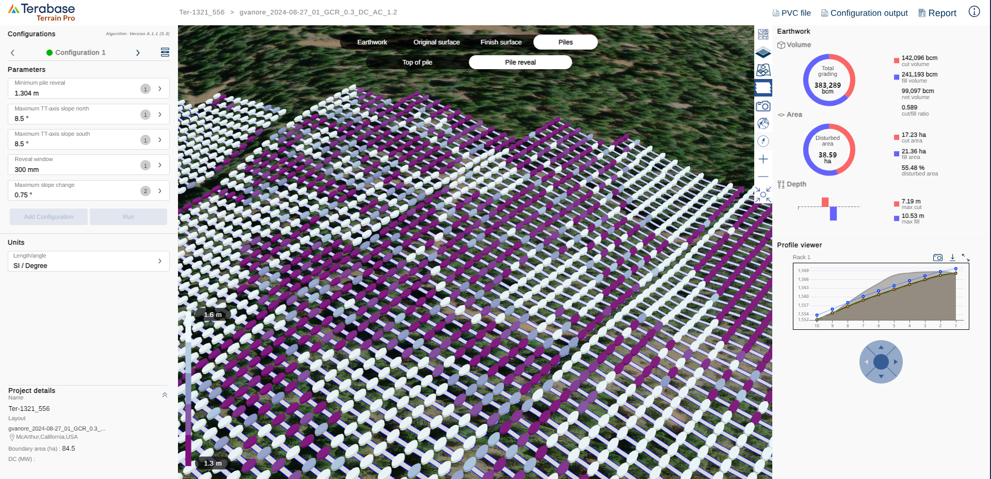Expand Minimum pile reveal parameter

pyautogui.click(x=160, y=89)
